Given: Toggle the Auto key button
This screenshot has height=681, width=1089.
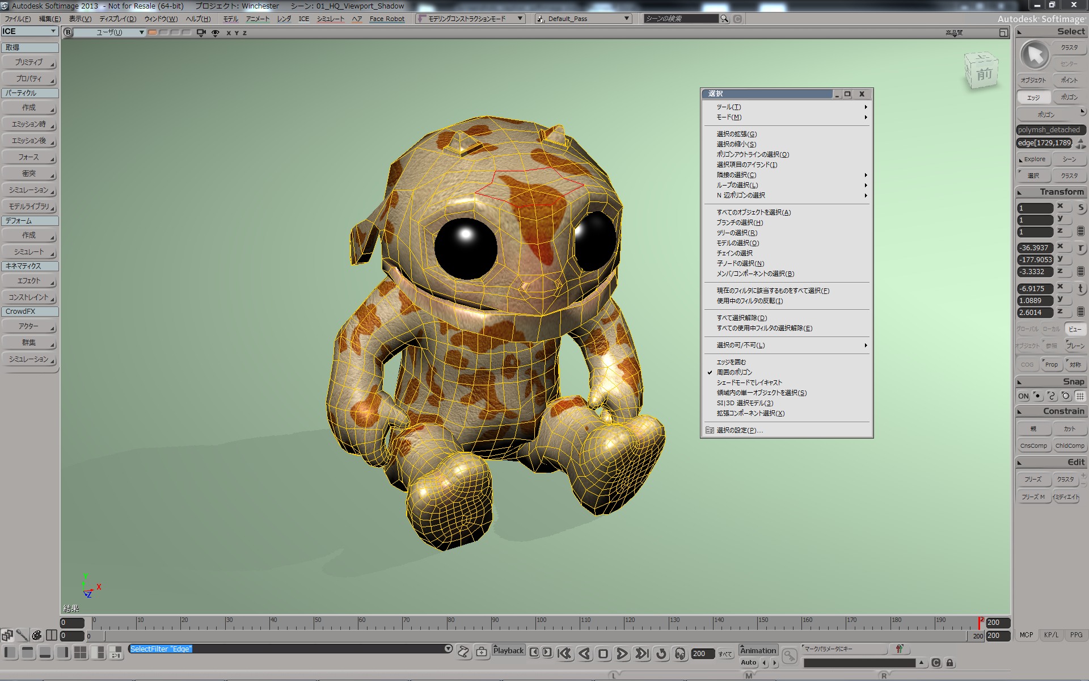Looking at the screenshot, I should 749,662.
